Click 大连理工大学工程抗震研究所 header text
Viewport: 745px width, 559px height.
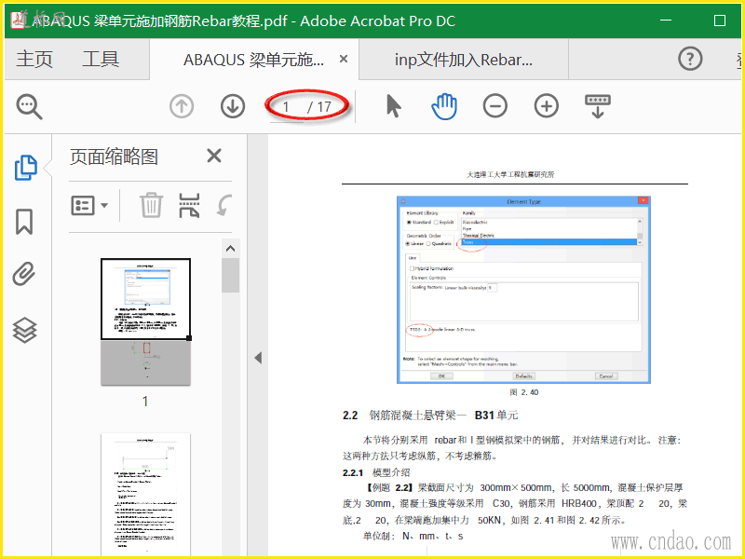(x=510, y=174)
